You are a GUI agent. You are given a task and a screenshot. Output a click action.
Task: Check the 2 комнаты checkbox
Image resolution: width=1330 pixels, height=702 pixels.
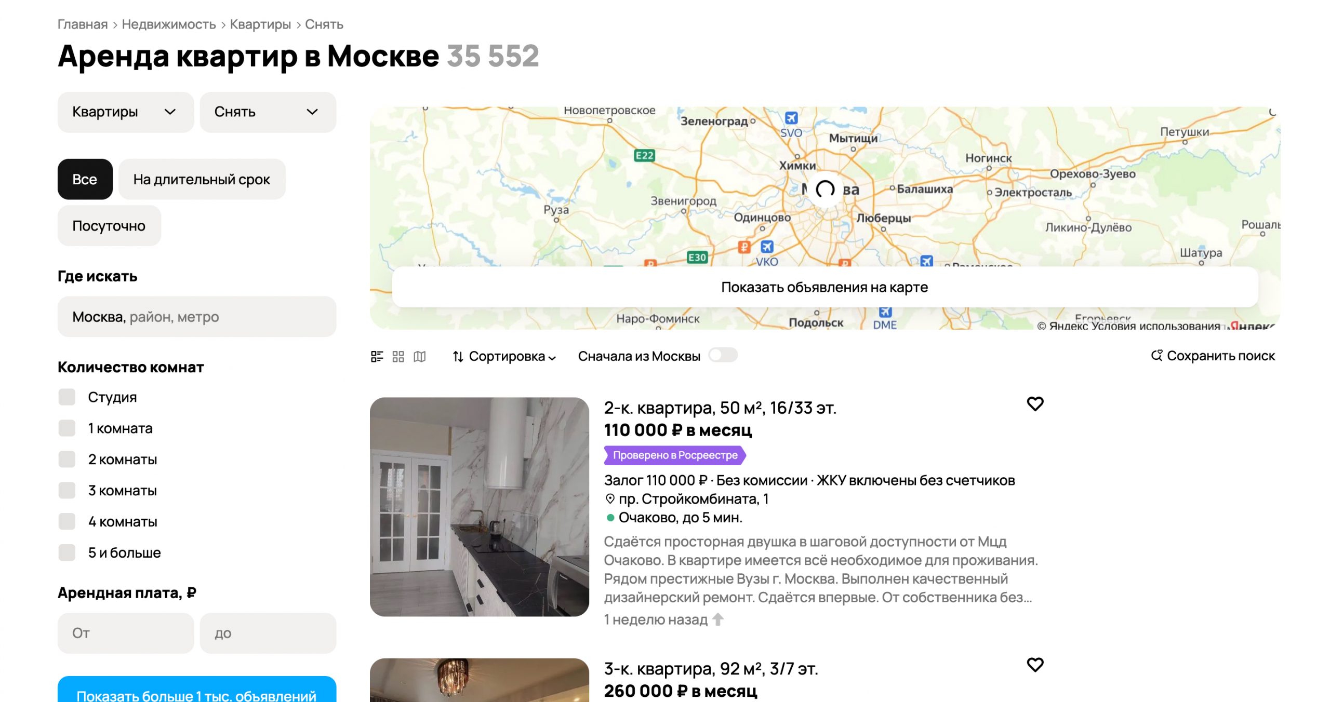(x=67, y=460)
